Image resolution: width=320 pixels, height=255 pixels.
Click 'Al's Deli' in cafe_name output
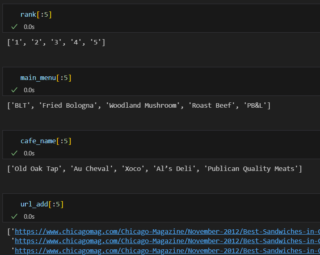pyautogui.click(x=174, y=169)
